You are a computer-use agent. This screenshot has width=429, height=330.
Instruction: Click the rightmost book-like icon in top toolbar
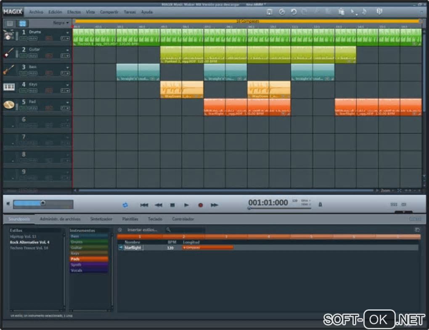click(x=379, y=11)
